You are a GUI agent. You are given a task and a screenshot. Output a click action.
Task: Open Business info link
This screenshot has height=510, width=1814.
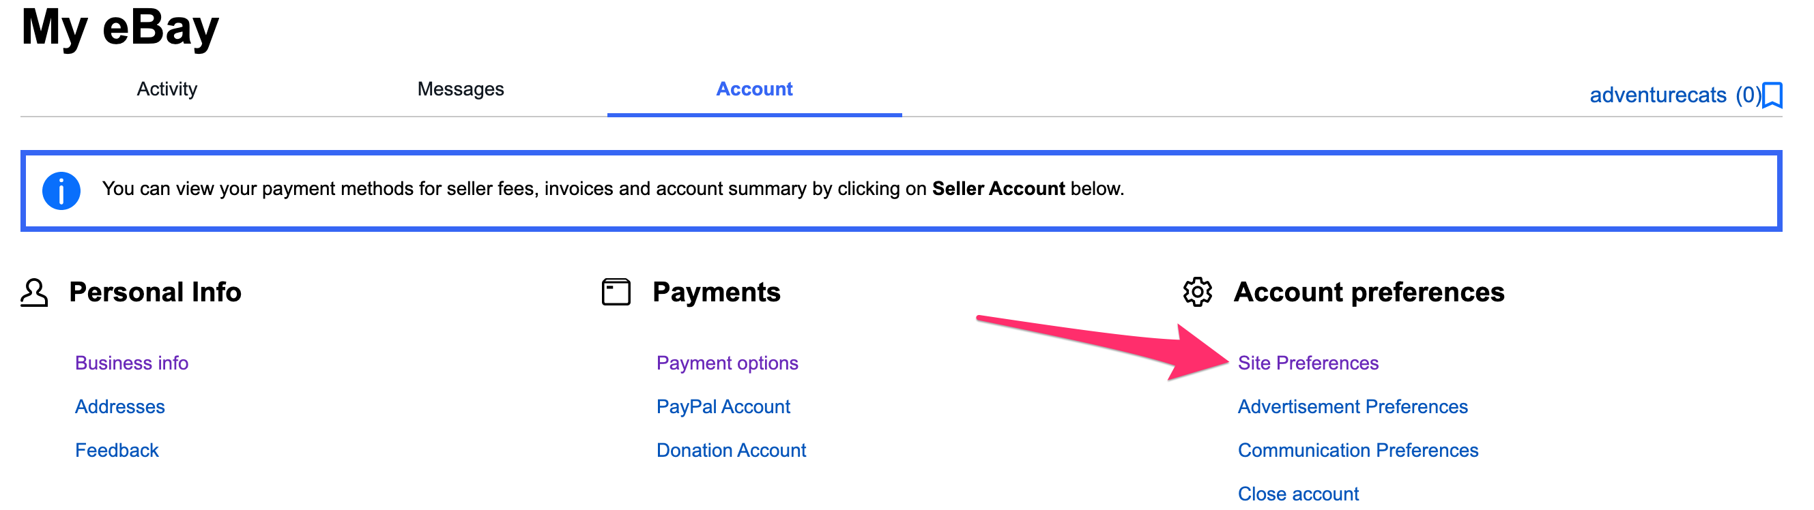(132, 363)
